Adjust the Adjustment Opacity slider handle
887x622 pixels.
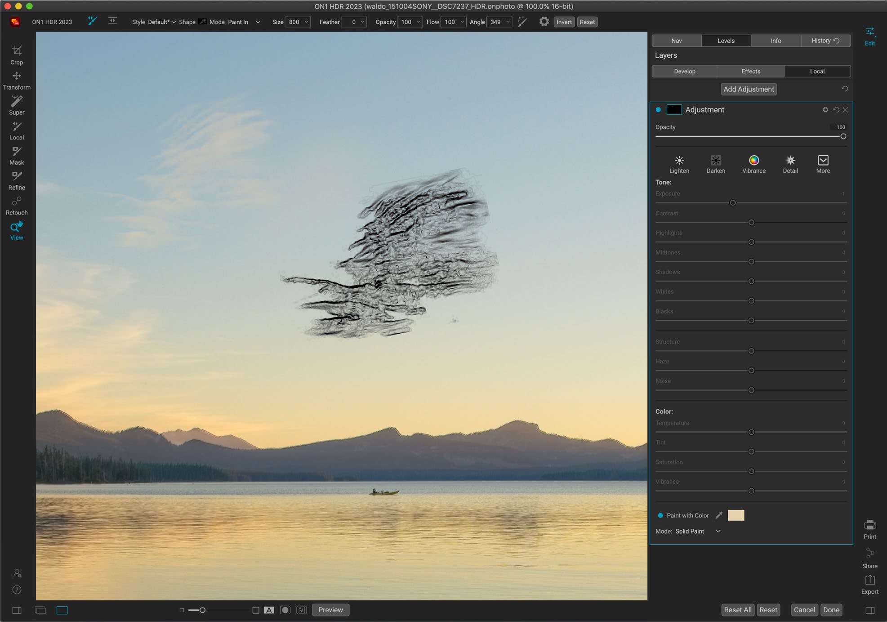pos(843,136)
